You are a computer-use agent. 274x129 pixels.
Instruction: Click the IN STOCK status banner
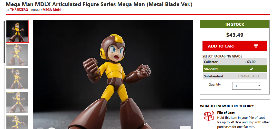pyautogui.click(x=235, y=24)
